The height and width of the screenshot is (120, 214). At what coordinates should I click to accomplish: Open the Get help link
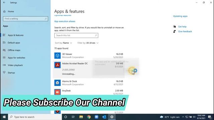(x=182, y=27)
